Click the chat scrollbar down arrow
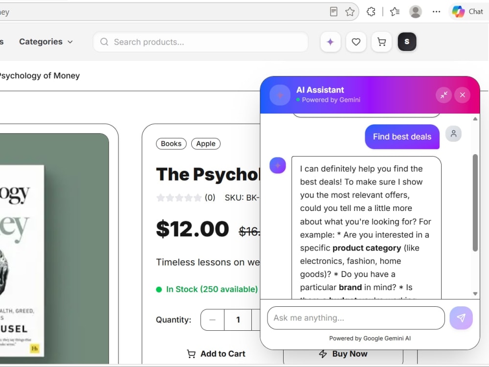 475,294
